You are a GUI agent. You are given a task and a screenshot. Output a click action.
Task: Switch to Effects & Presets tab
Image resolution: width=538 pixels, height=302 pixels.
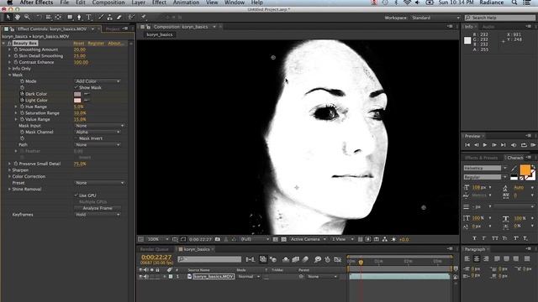(481, 158)
